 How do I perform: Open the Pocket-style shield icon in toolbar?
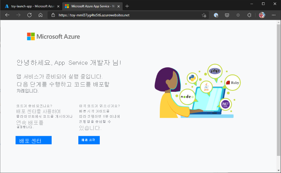227,15
